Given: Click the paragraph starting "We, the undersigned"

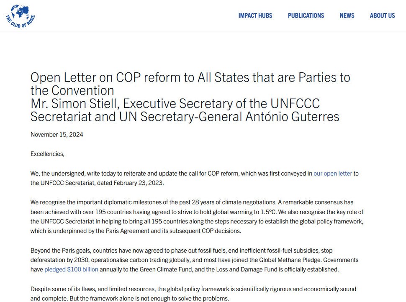Looking at the screenshot, I should point(167,174).
